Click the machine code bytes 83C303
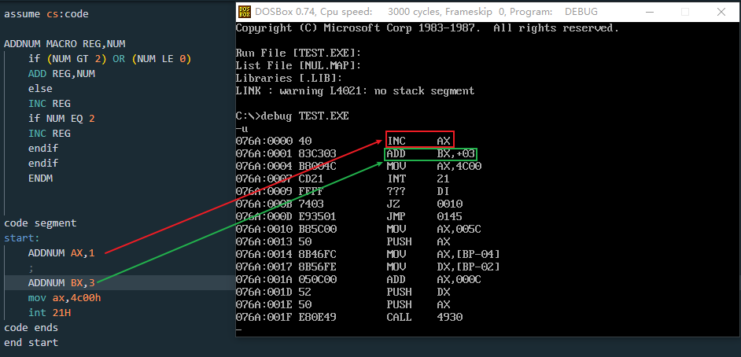 [318, 154]
